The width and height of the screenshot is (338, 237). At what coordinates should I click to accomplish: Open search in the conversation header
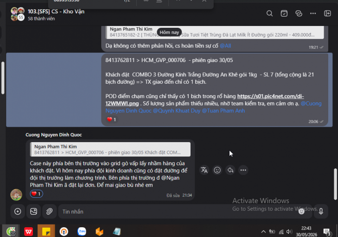269,13
